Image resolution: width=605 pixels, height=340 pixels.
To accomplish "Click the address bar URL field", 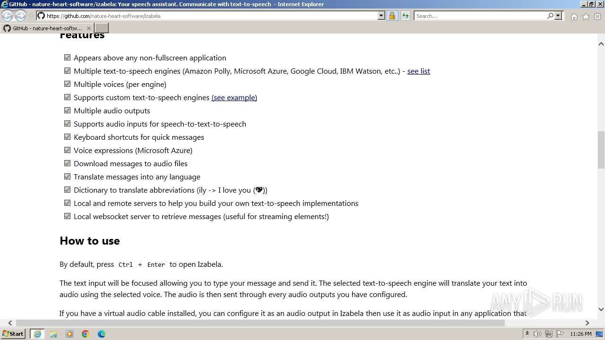I will [212, 16].
